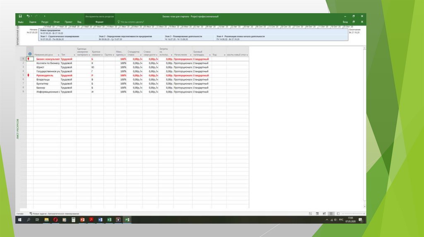This screenshot has height=237, width=424.
Task: Switch to the 'Формат' ribbon tab
Action: [99, 21]
